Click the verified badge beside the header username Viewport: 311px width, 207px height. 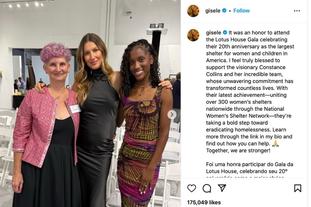pos(224,10)
